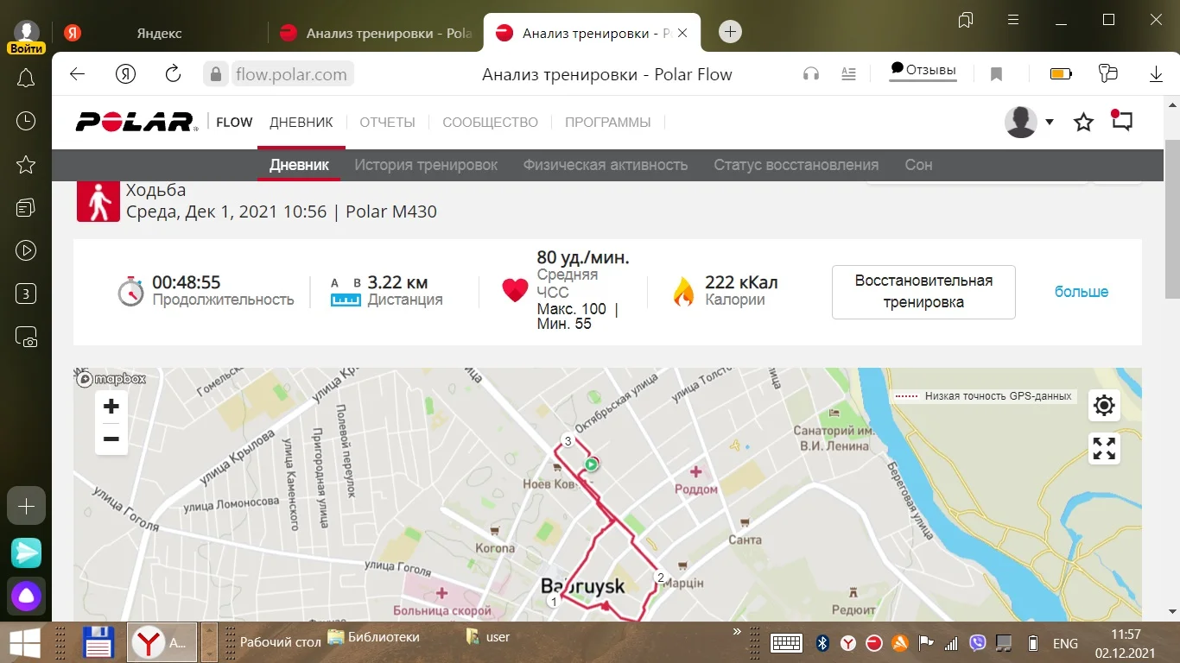The image size is (1180, 663).
Task: Open browsing history clock in sidebar
Action: (x=26, y=121)
